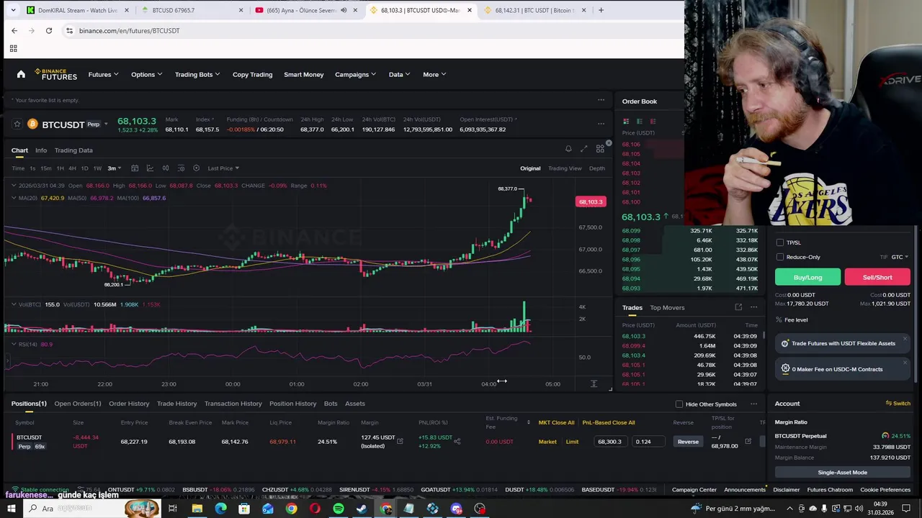922x518 pixels.
Task: Open the TIF GTC dropdown
Action: (x=900, y=257)
